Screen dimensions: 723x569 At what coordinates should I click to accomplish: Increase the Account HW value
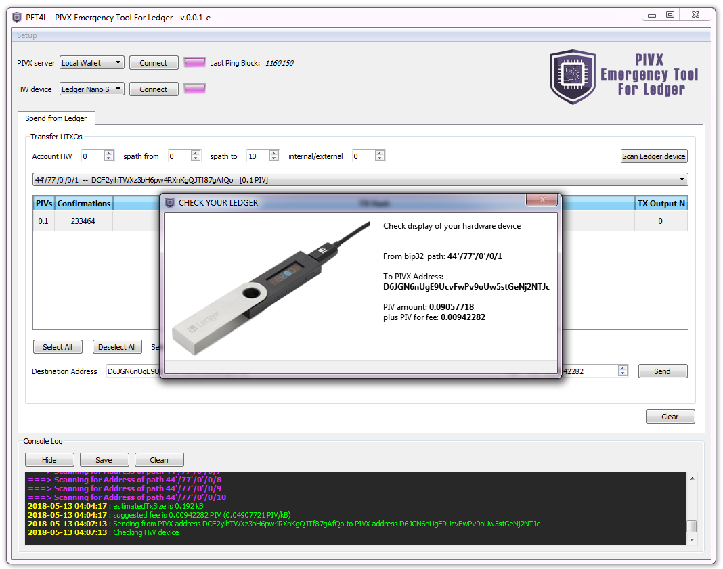109,154
